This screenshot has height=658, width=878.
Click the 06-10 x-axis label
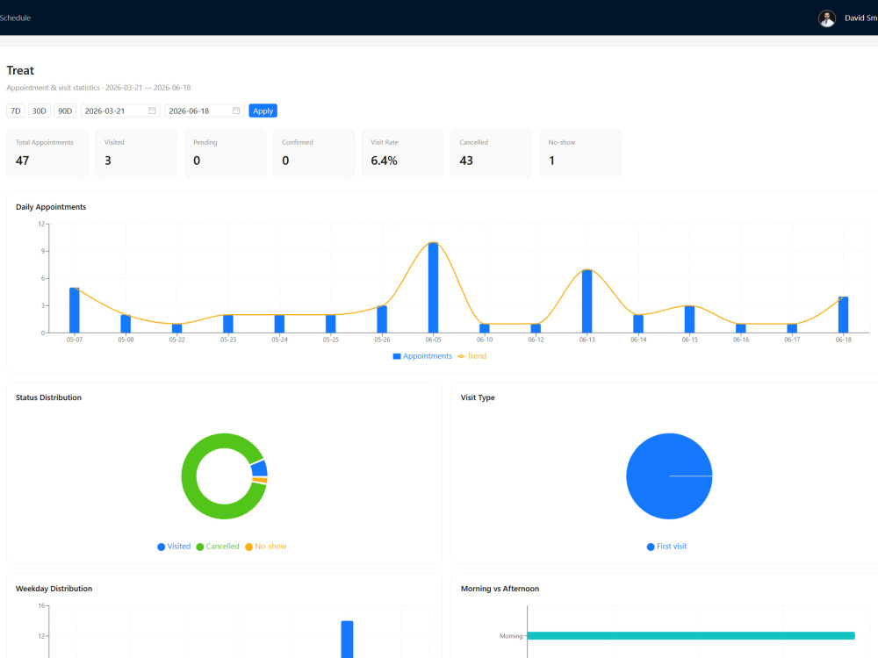point(485,340)
